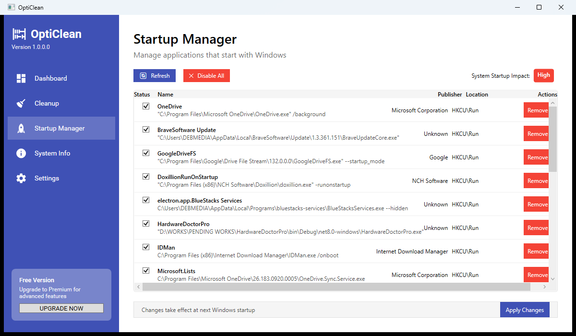Viewport: 576px width, 336px height.
Task: Click the Name column header
Action: point(166,95)
